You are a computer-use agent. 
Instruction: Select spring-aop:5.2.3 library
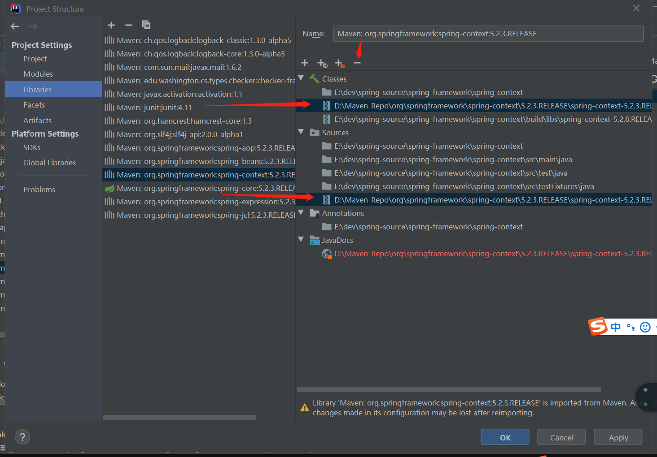point(199,148)
